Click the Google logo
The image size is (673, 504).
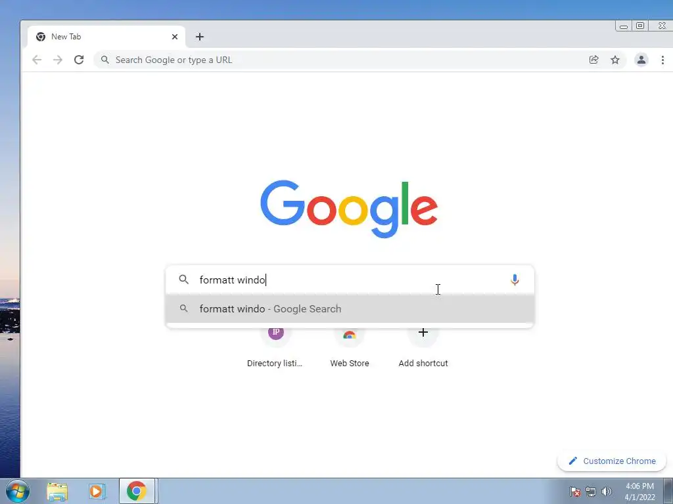[x=349, y=209]
